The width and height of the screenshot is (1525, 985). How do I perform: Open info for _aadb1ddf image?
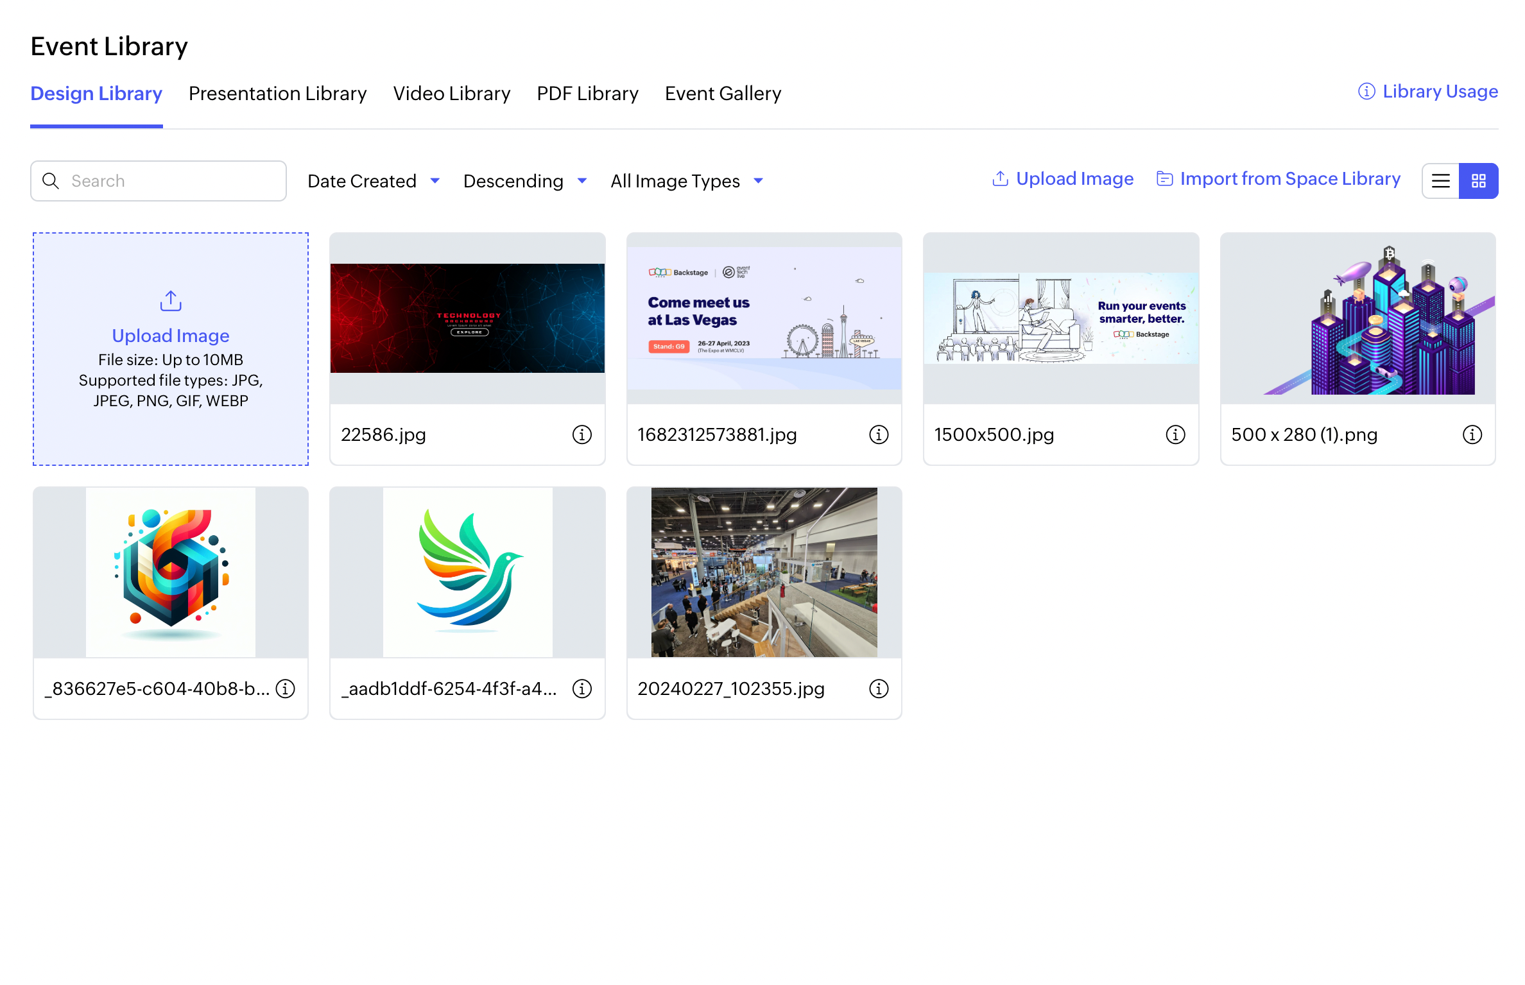[582, 689]
